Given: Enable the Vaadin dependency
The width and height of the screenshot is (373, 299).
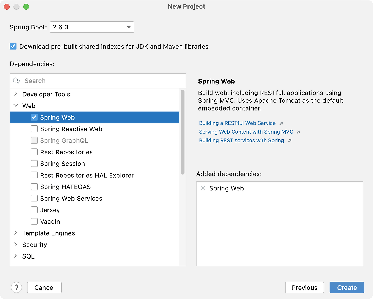Looking at the screenshot, I should coord(34,221).
